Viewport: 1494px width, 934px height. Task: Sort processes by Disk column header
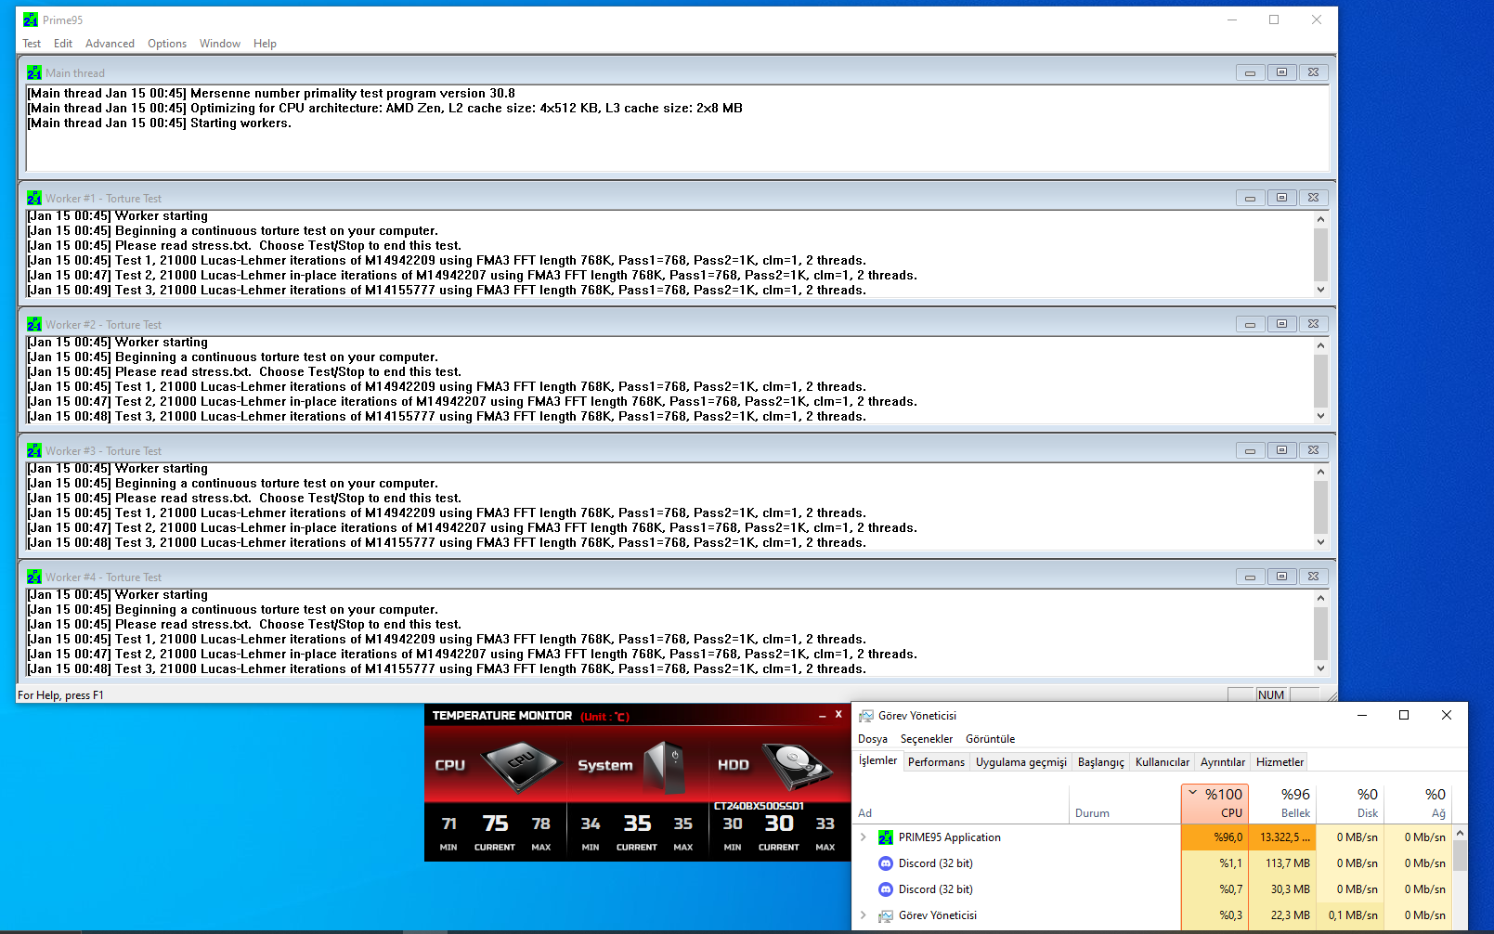[1350, 803]
